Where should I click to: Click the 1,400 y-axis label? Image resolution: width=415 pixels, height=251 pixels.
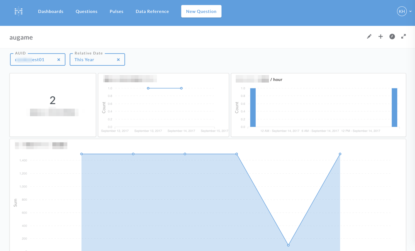23,160
